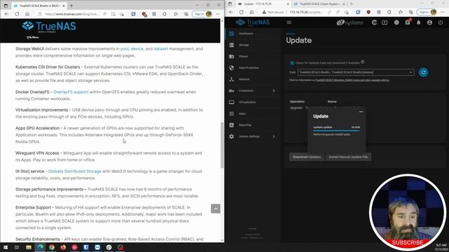Open Firefox from the taskbar
Viewport: 449px width, 252px height.
click(63, 247)
